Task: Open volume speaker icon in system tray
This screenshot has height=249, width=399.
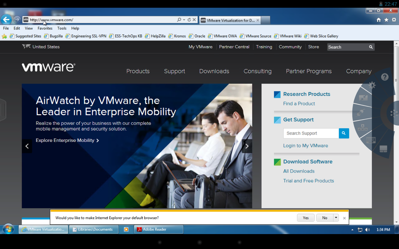Action: pos(367,230)
